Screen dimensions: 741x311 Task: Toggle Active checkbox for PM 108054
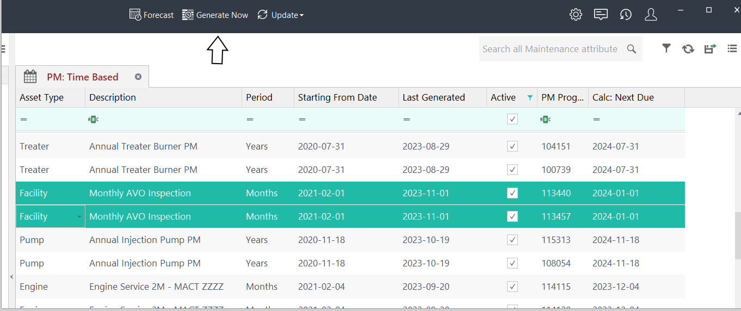(512, 263)
